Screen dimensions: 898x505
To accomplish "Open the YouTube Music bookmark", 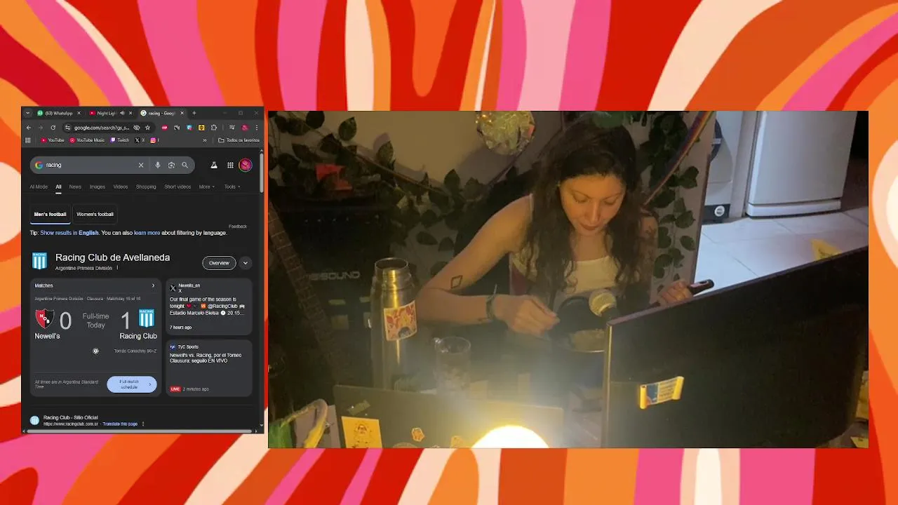I will pyautogui.click(x=88, y=140).
